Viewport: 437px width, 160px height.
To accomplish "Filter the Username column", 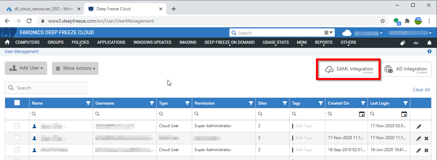I will pos(152,103).
